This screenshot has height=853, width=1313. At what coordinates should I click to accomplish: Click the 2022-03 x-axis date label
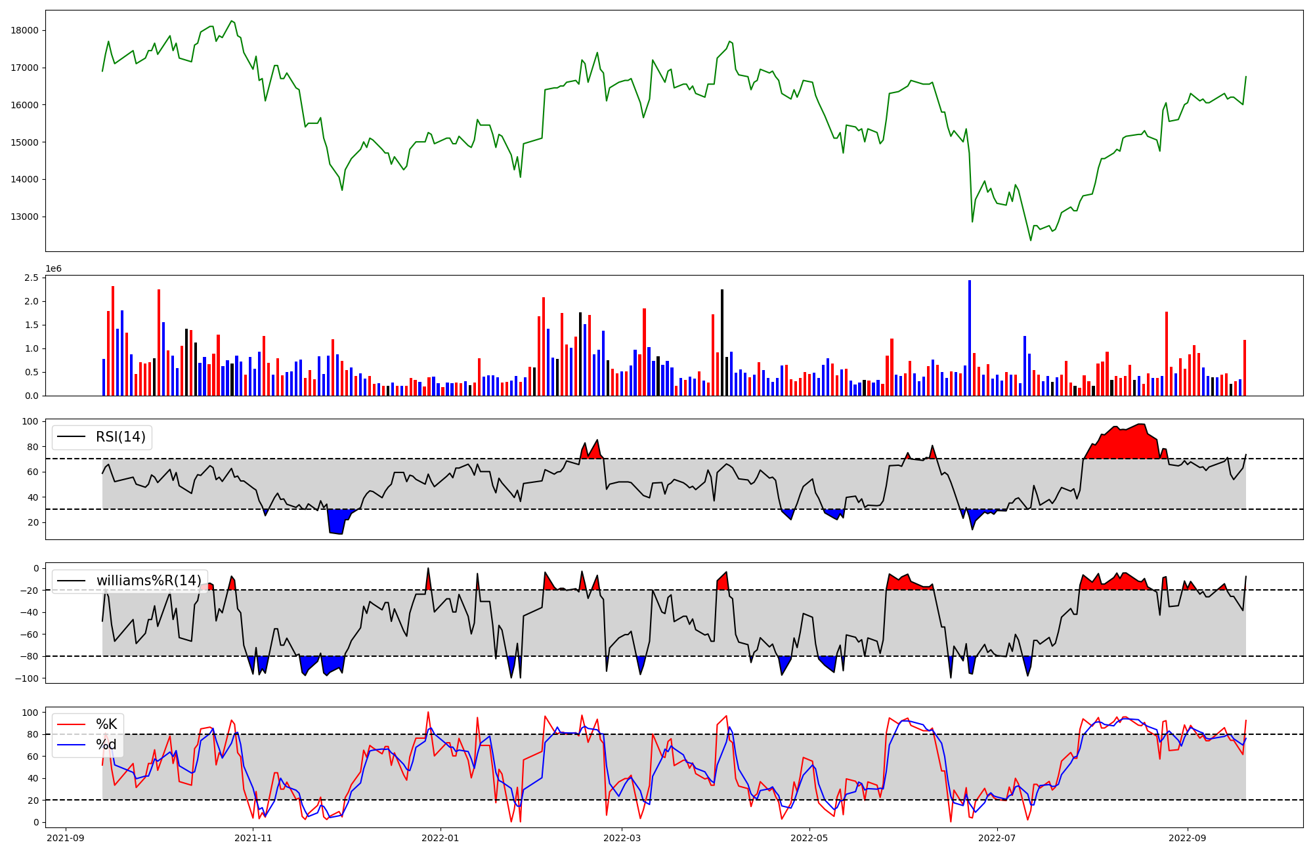pos(621,837)
